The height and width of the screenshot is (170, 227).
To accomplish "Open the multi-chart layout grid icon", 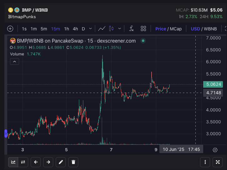I will tap(143, 28).
